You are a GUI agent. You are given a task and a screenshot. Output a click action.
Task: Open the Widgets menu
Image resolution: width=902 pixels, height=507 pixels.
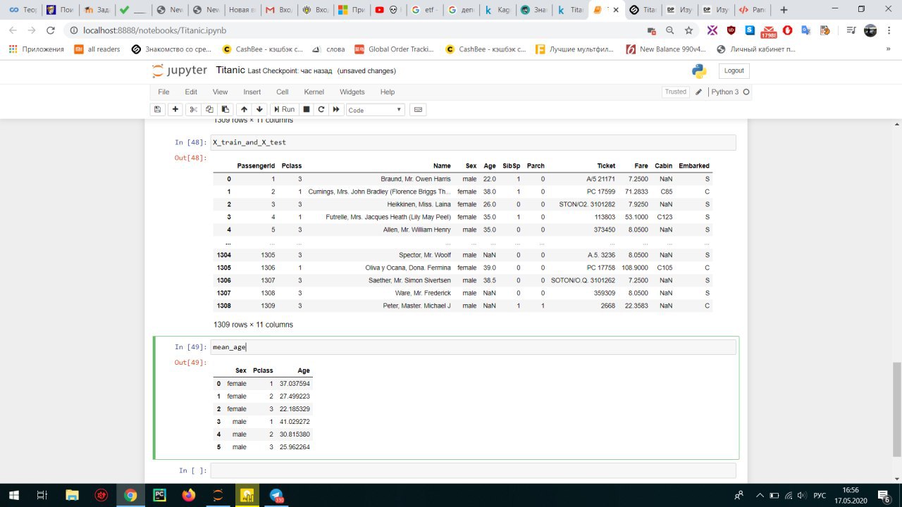click(x=352, y=92)
